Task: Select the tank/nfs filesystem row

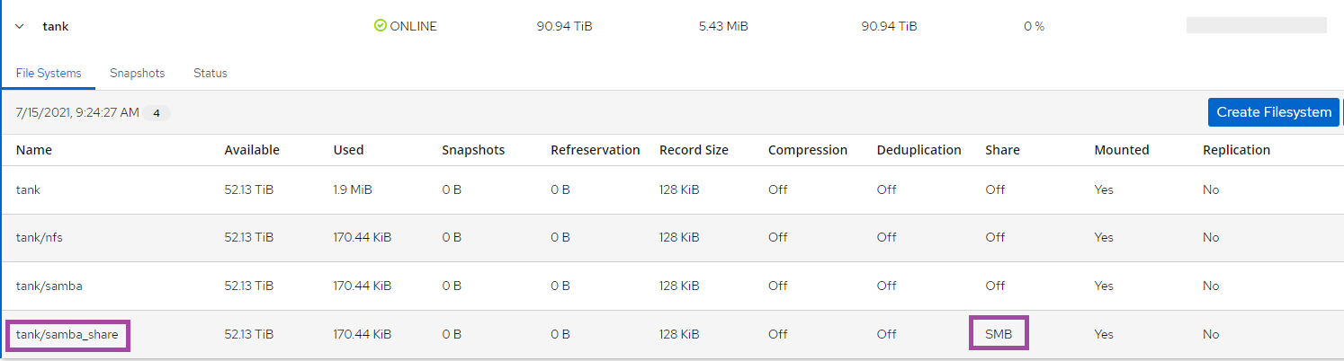Action: [x=672, y=238]
